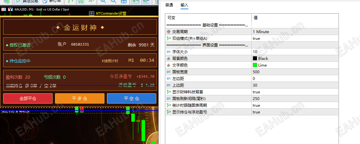Click the 面板宽度 integer icon
This screenshot has height=144, width=360.
tap(169, 72)
